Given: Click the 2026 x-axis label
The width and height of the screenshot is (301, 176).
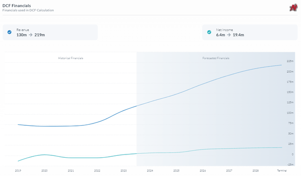Looking at the screenshot, I should [x=203, y=171].
